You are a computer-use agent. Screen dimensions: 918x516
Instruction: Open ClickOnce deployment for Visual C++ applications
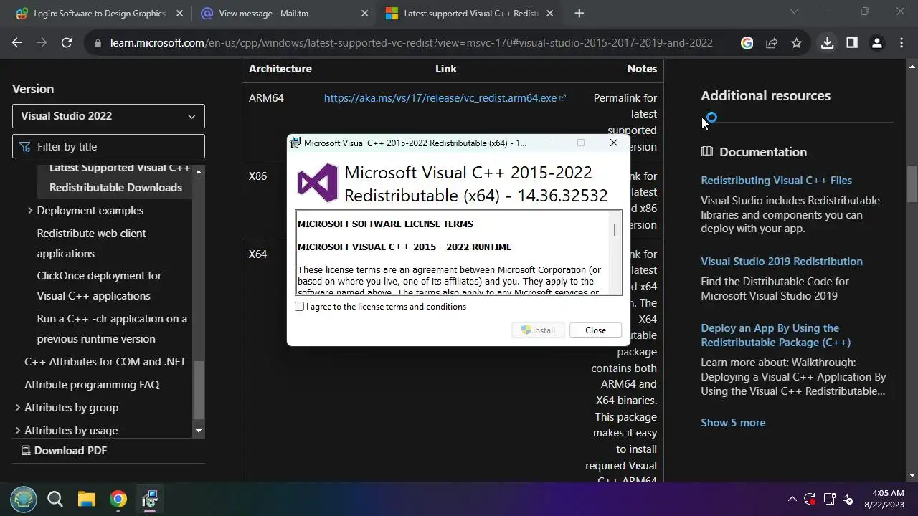99,286
